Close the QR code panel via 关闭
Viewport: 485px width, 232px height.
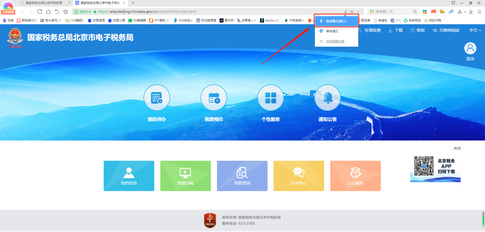[x=457, y=149]
